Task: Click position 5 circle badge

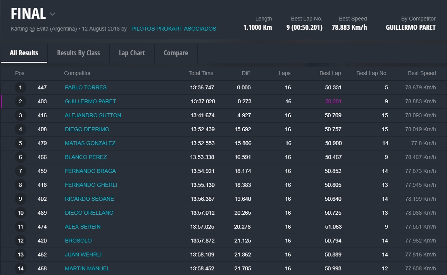Action: 21,143
